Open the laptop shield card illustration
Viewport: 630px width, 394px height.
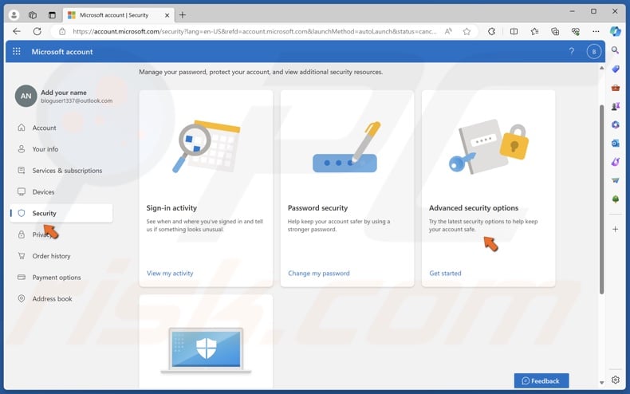(x=206, y=350)
